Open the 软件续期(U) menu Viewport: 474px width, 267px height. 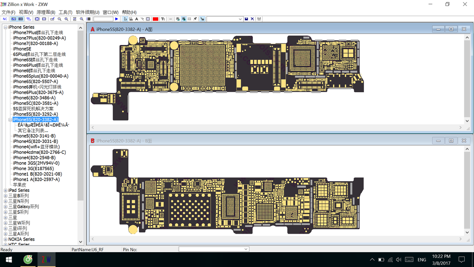coord(87,12)
